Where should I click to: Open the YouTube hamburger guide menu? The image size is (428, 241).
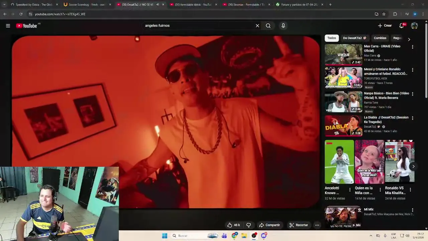tap(8, 26)
